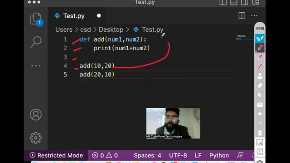Screen dimensions: 290x163
Task: Click line number 5 in the gutter
Action: point(65,74)
